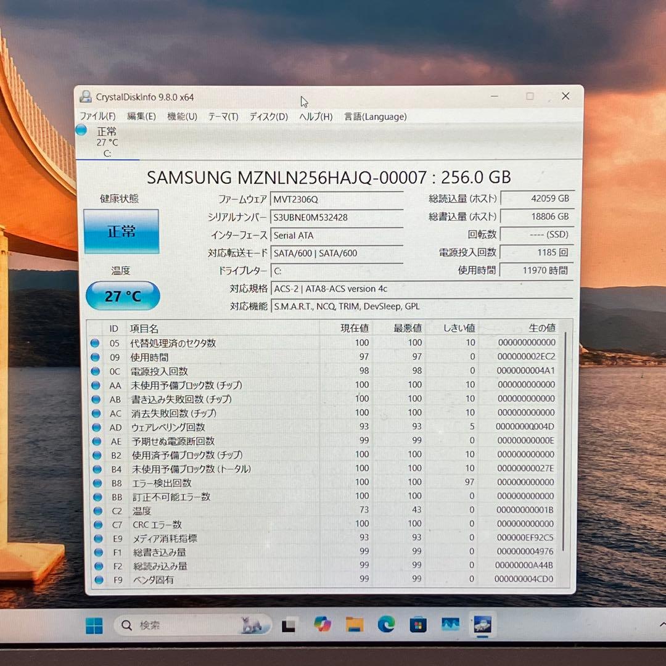Open the 言語(Language) menu
Viewport: 666px width, 666px height.
(376, 117)
